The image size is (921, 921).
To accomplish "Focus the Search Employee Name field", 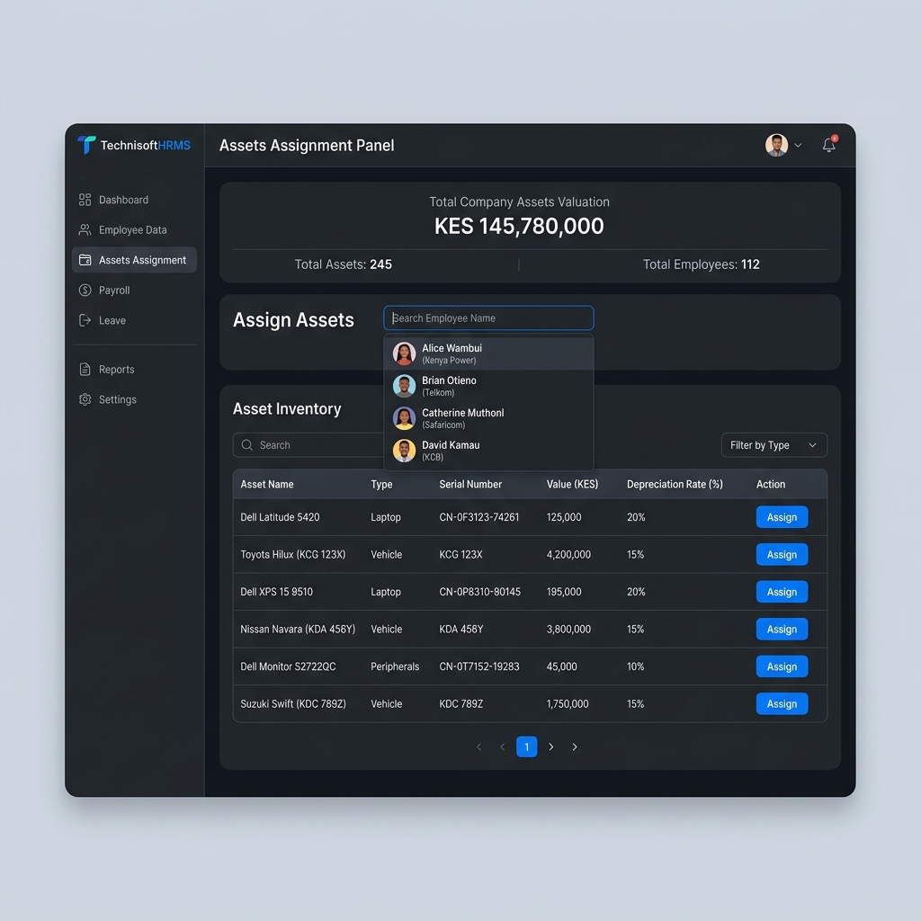I will (x=488, y=317).
